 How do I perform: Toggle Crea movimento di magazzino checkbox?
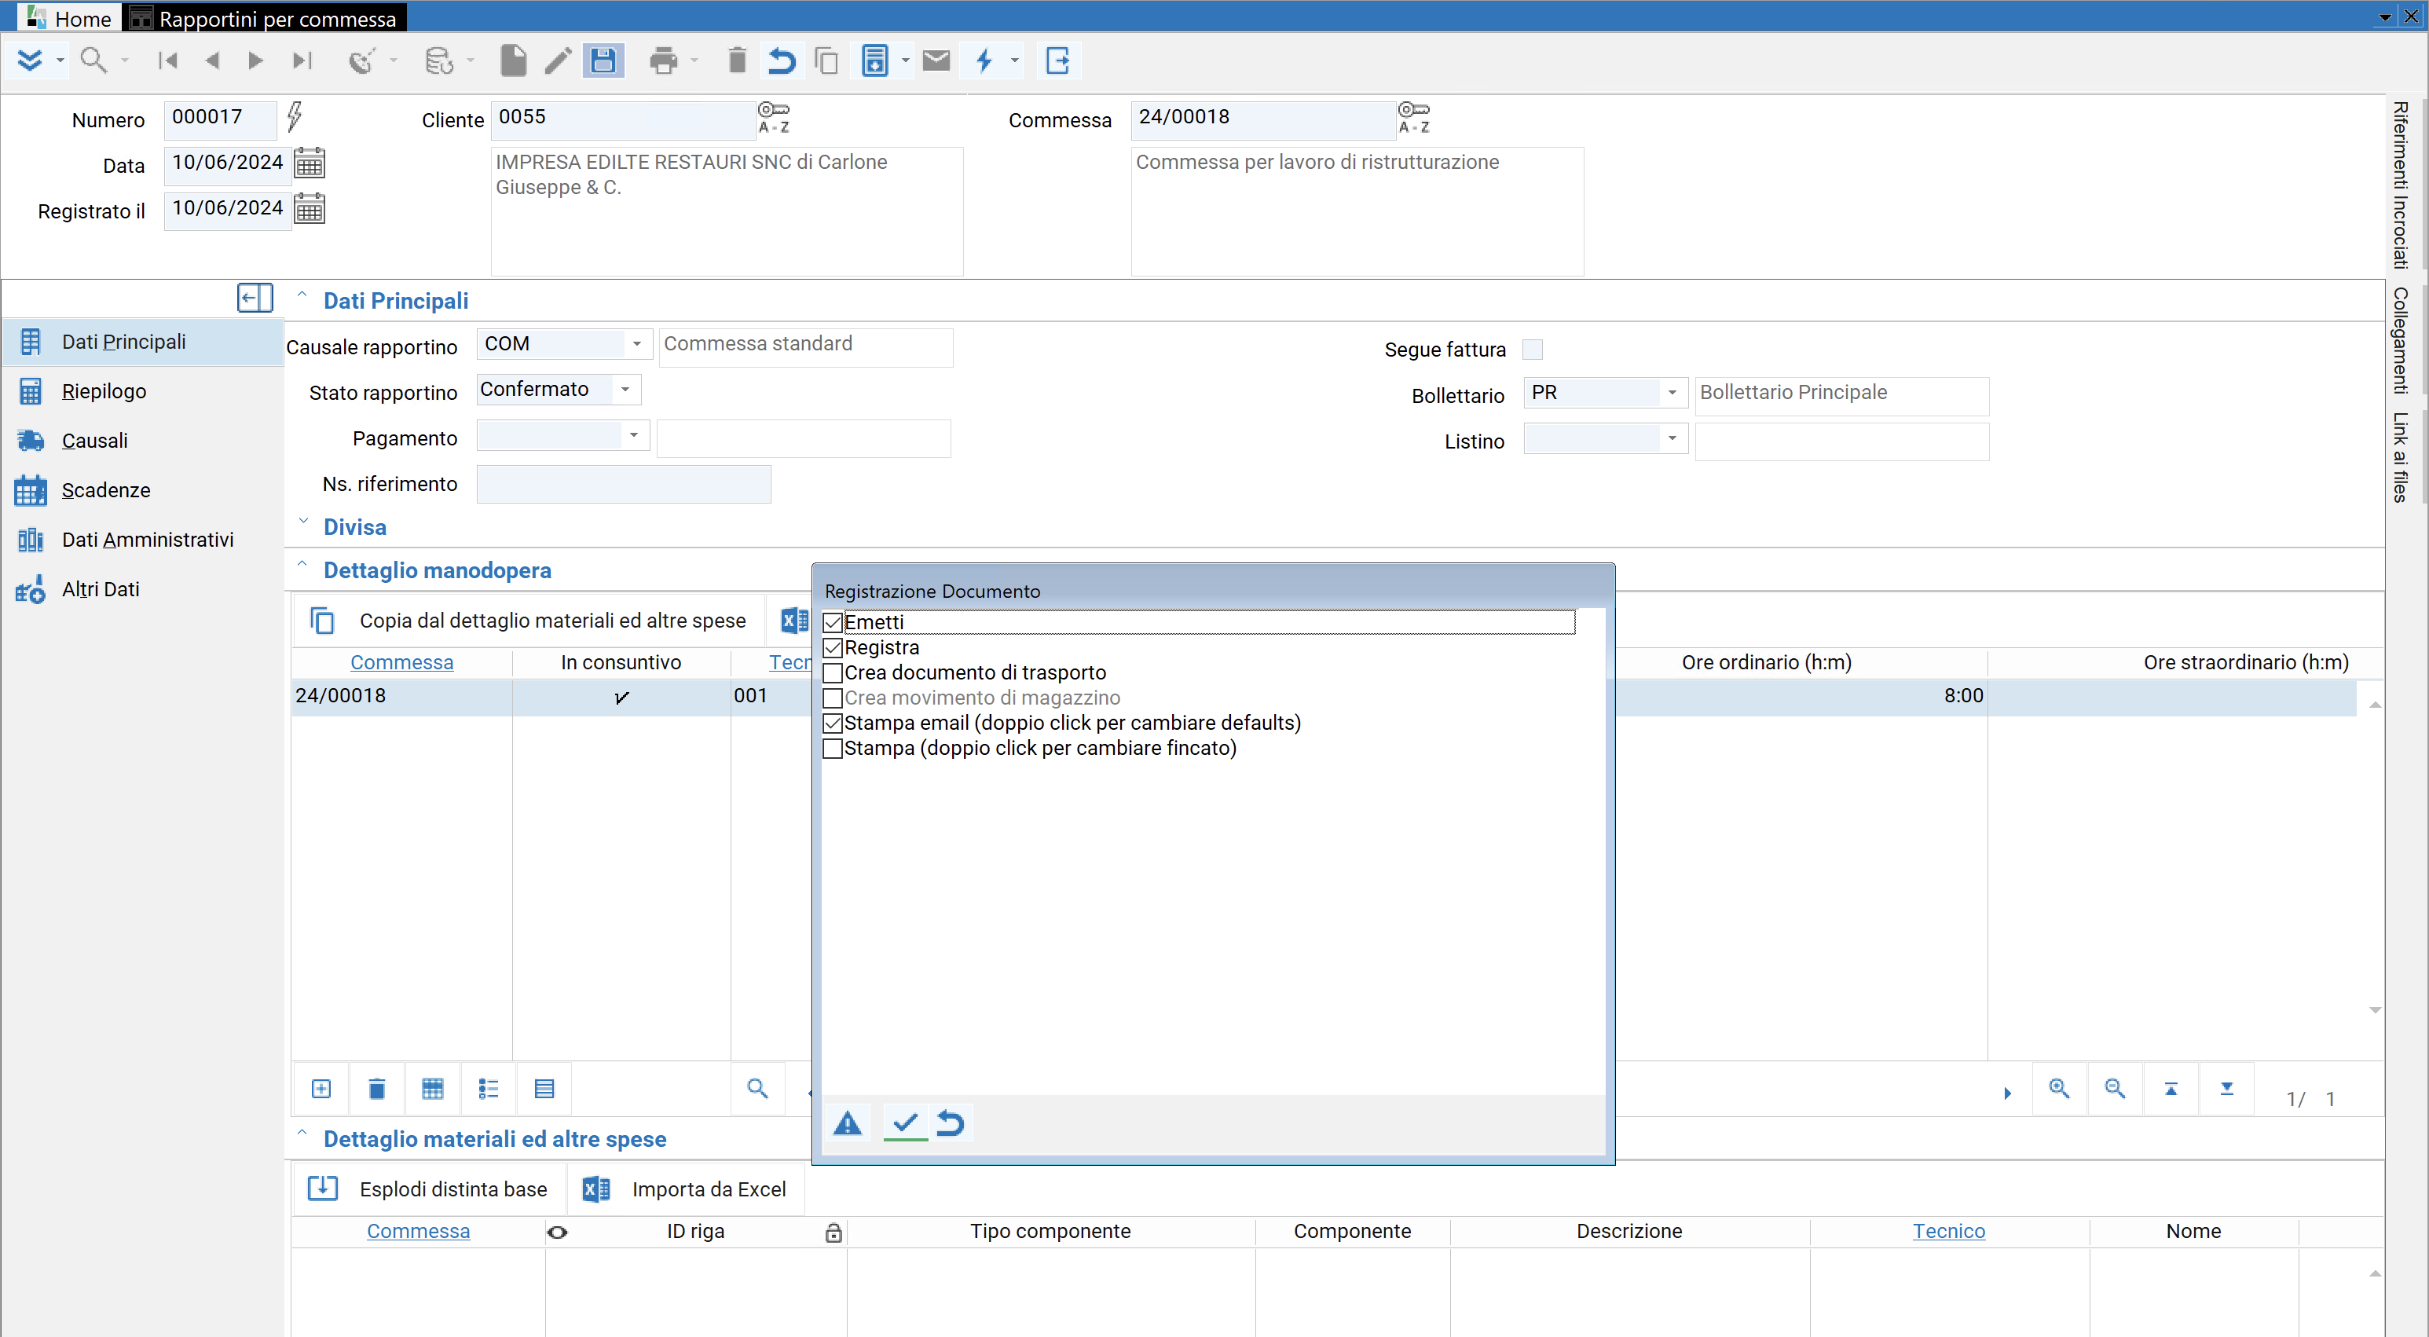point(833,698)
